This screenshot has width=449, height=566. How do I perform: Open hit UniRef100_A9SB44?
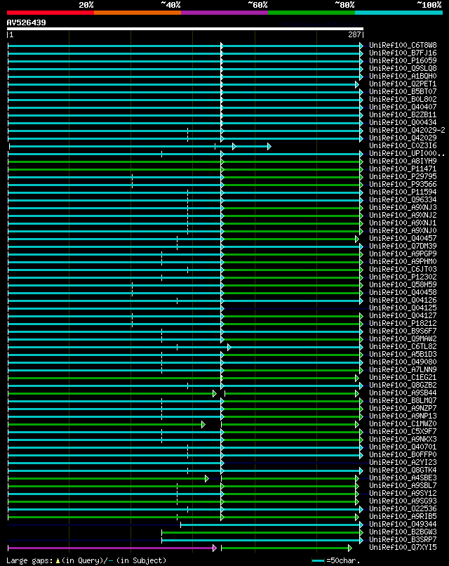[x=403, y=393]
